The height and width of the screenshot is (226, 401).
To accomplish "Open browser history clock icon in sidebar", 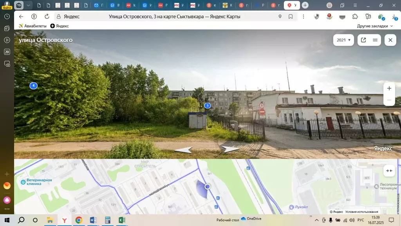I will 7,16.
